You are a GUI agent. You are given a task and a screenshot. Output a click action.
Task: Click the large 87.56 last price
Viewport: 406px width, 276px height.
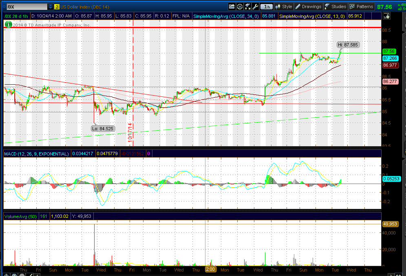tap(384, 7)
